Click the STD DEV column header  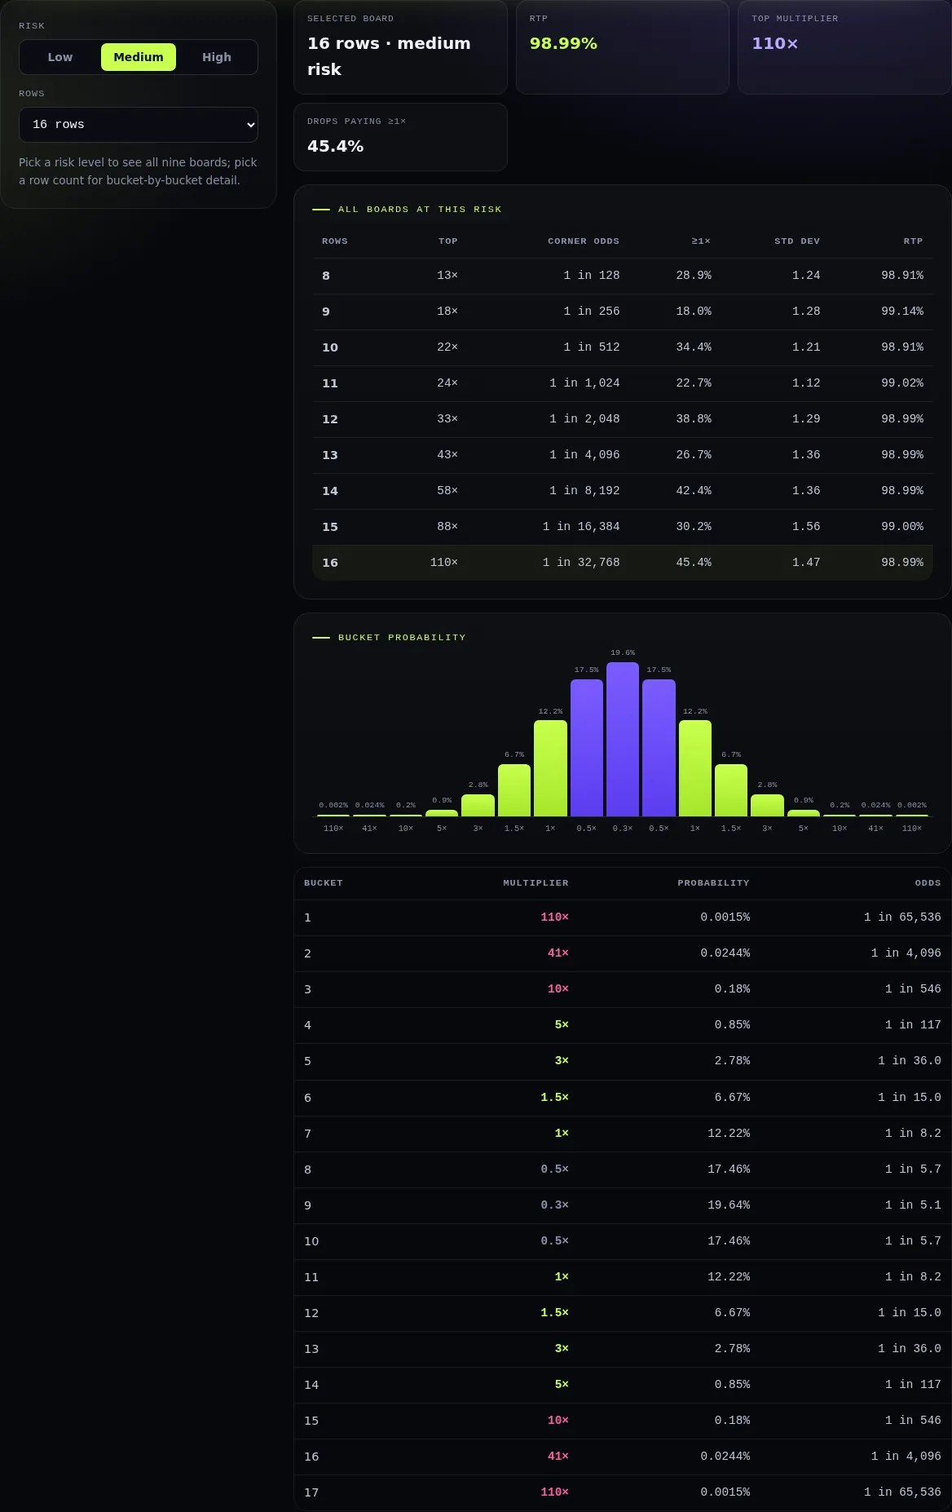(x=797, y=241)
